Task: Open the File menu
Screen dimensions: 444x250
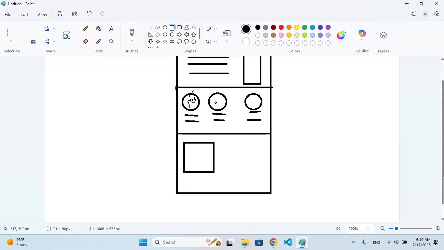Action: click(x=8, y=14)
